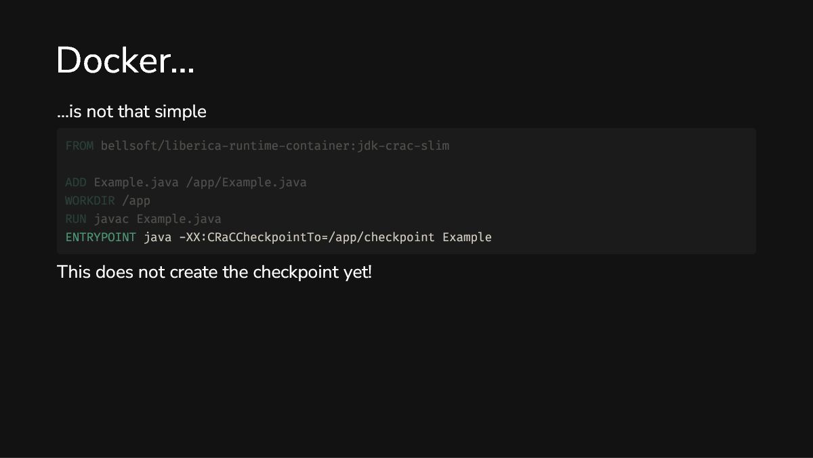Click the java command after ENTRYPOINT
813x458 pixels.
tap(157, 237)
